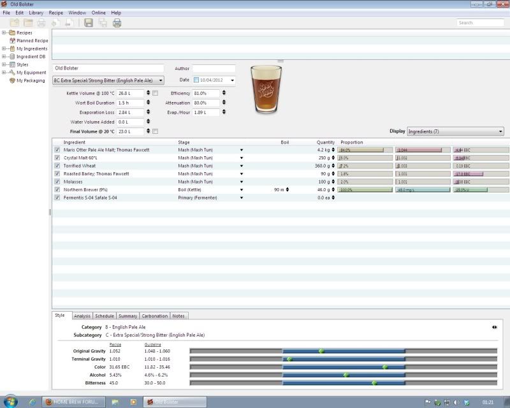
Task: Adjust the Efficiency stepper arrows
Action: (224, 93)
